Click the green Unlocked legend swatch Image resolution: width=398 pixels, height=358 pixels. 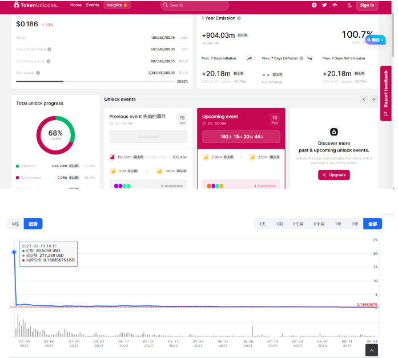click(17, 166)
